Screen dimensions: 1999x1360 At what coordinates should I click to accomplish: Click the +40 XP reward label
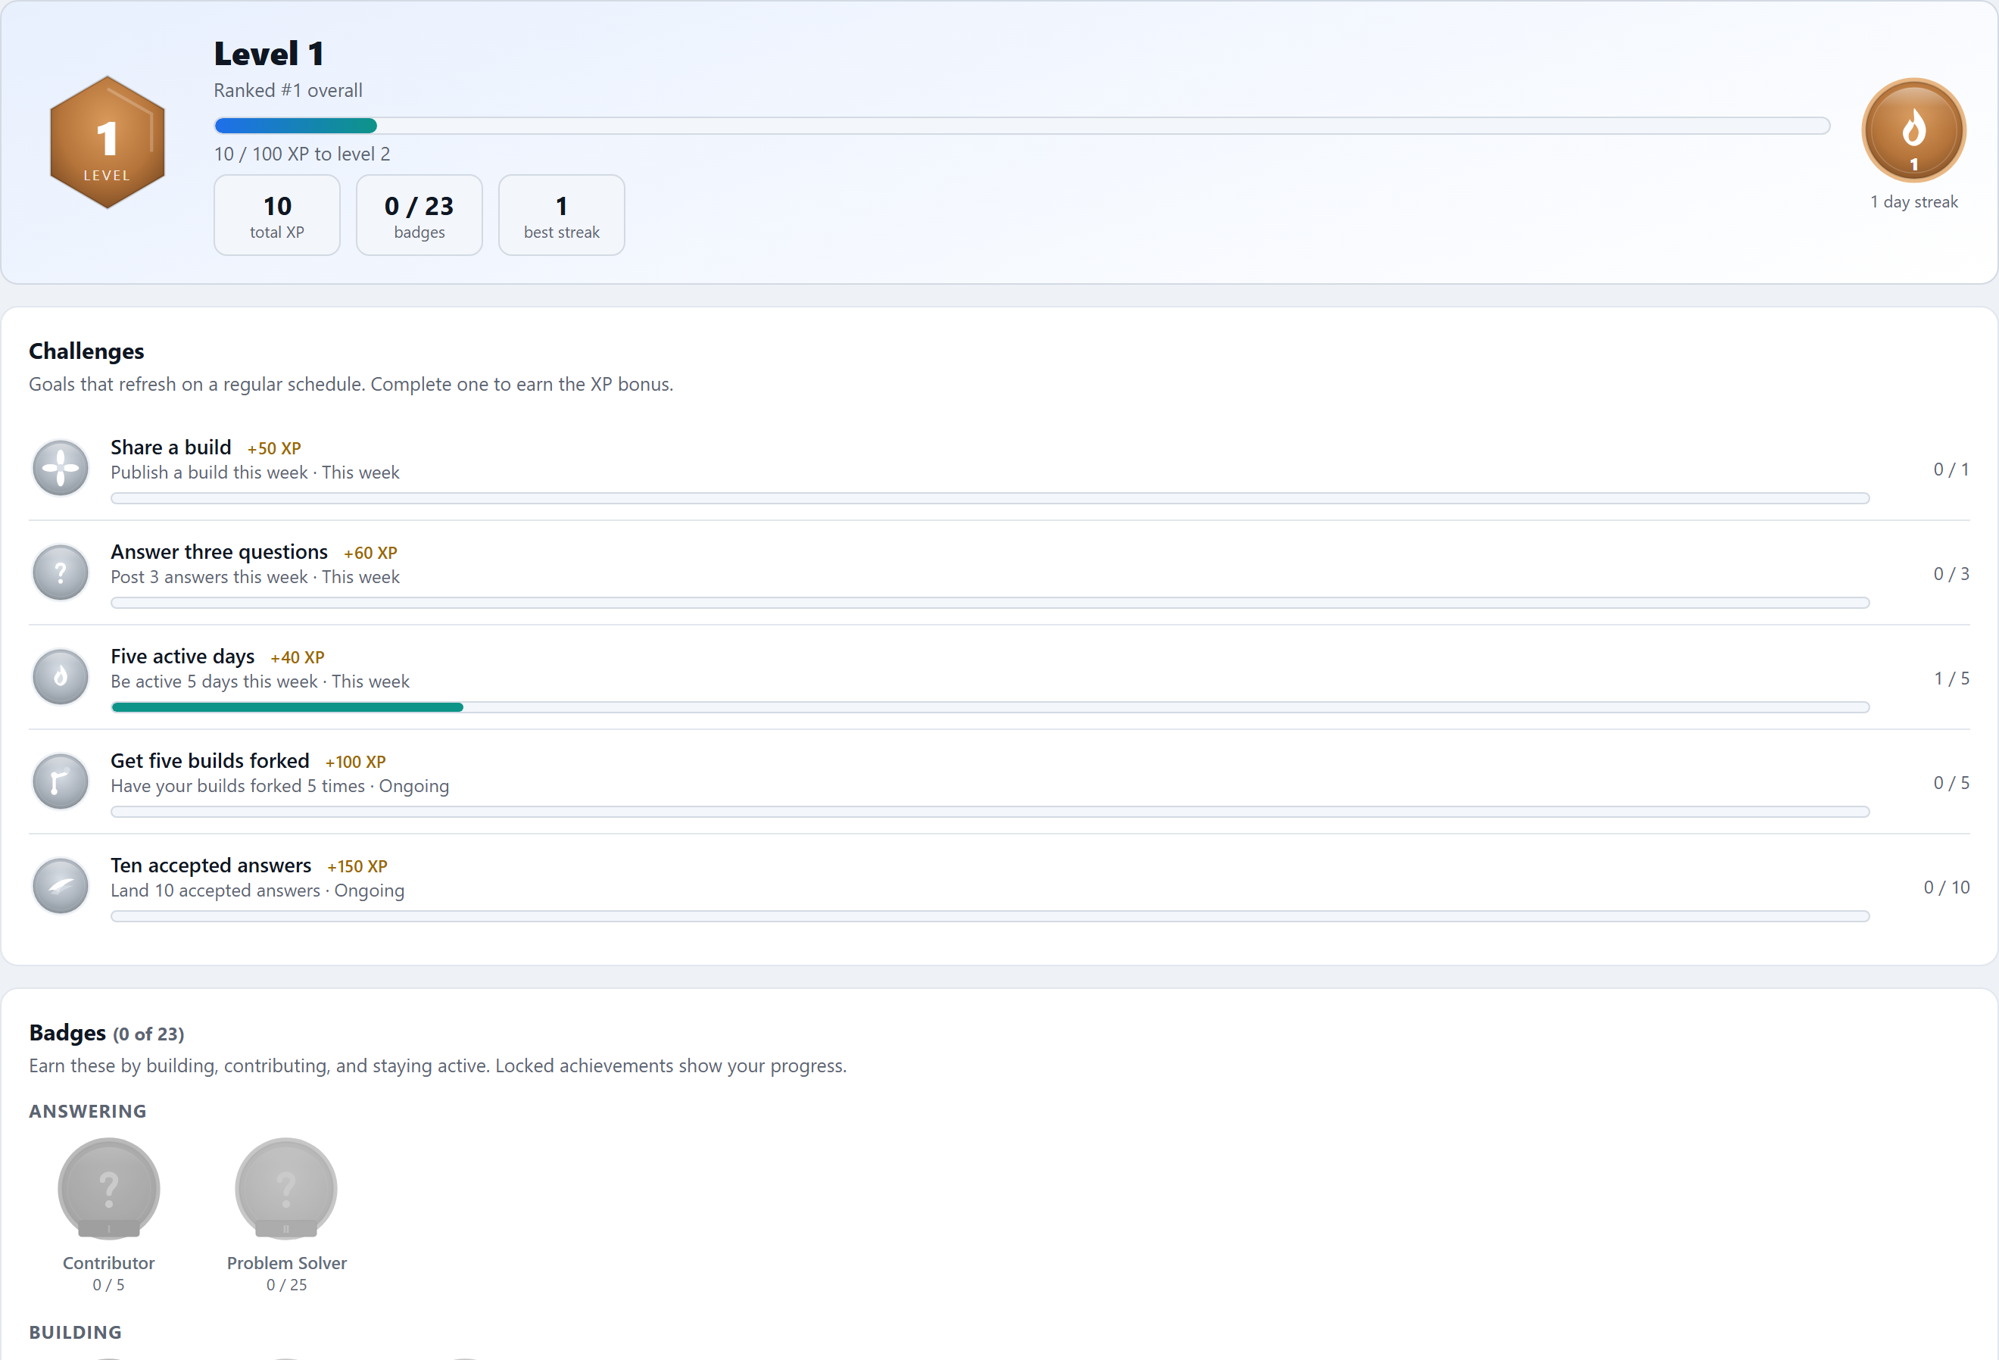pos(298,657)
